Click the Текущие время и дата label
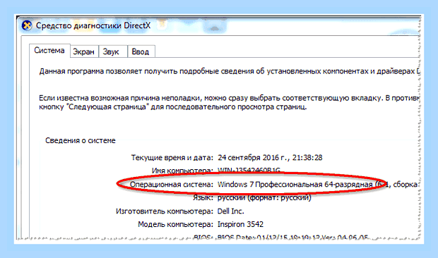Viewport: 438px width, 258px height. [172, 158]
